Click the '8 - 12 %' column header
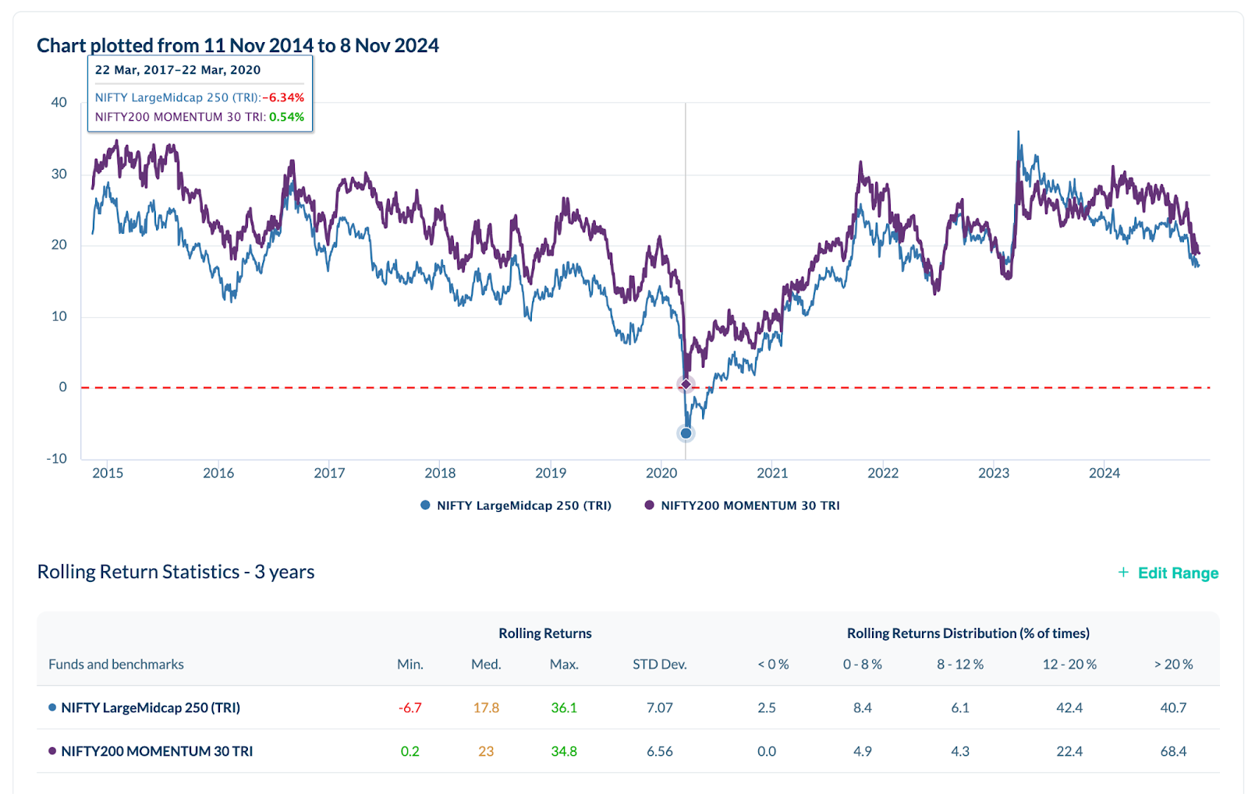 960,665
